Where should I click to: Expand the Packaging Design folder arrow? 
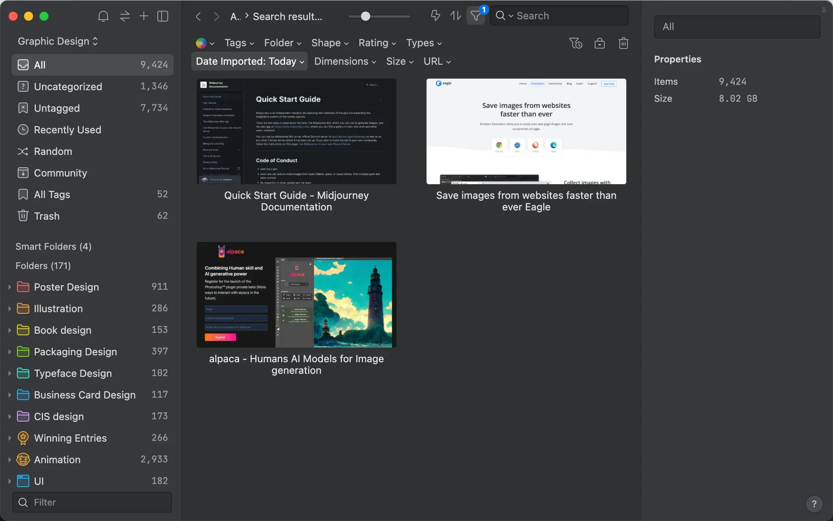(10, 351)
